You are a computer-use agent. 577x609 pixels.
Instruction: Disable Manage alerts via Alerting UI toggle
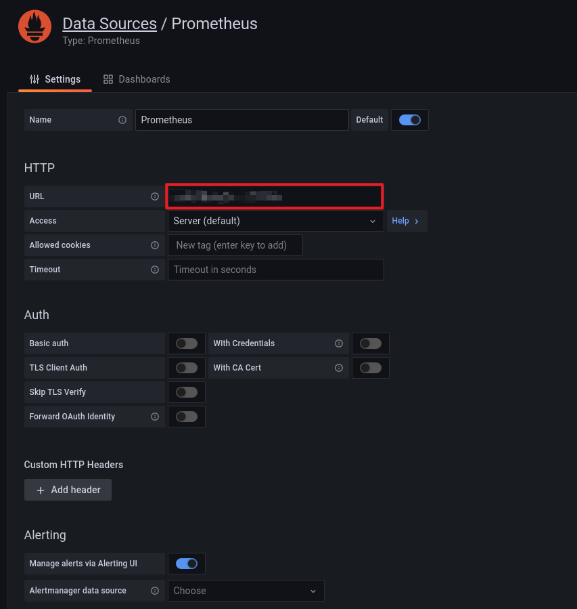pyautogui.click(x=187, y=564)
